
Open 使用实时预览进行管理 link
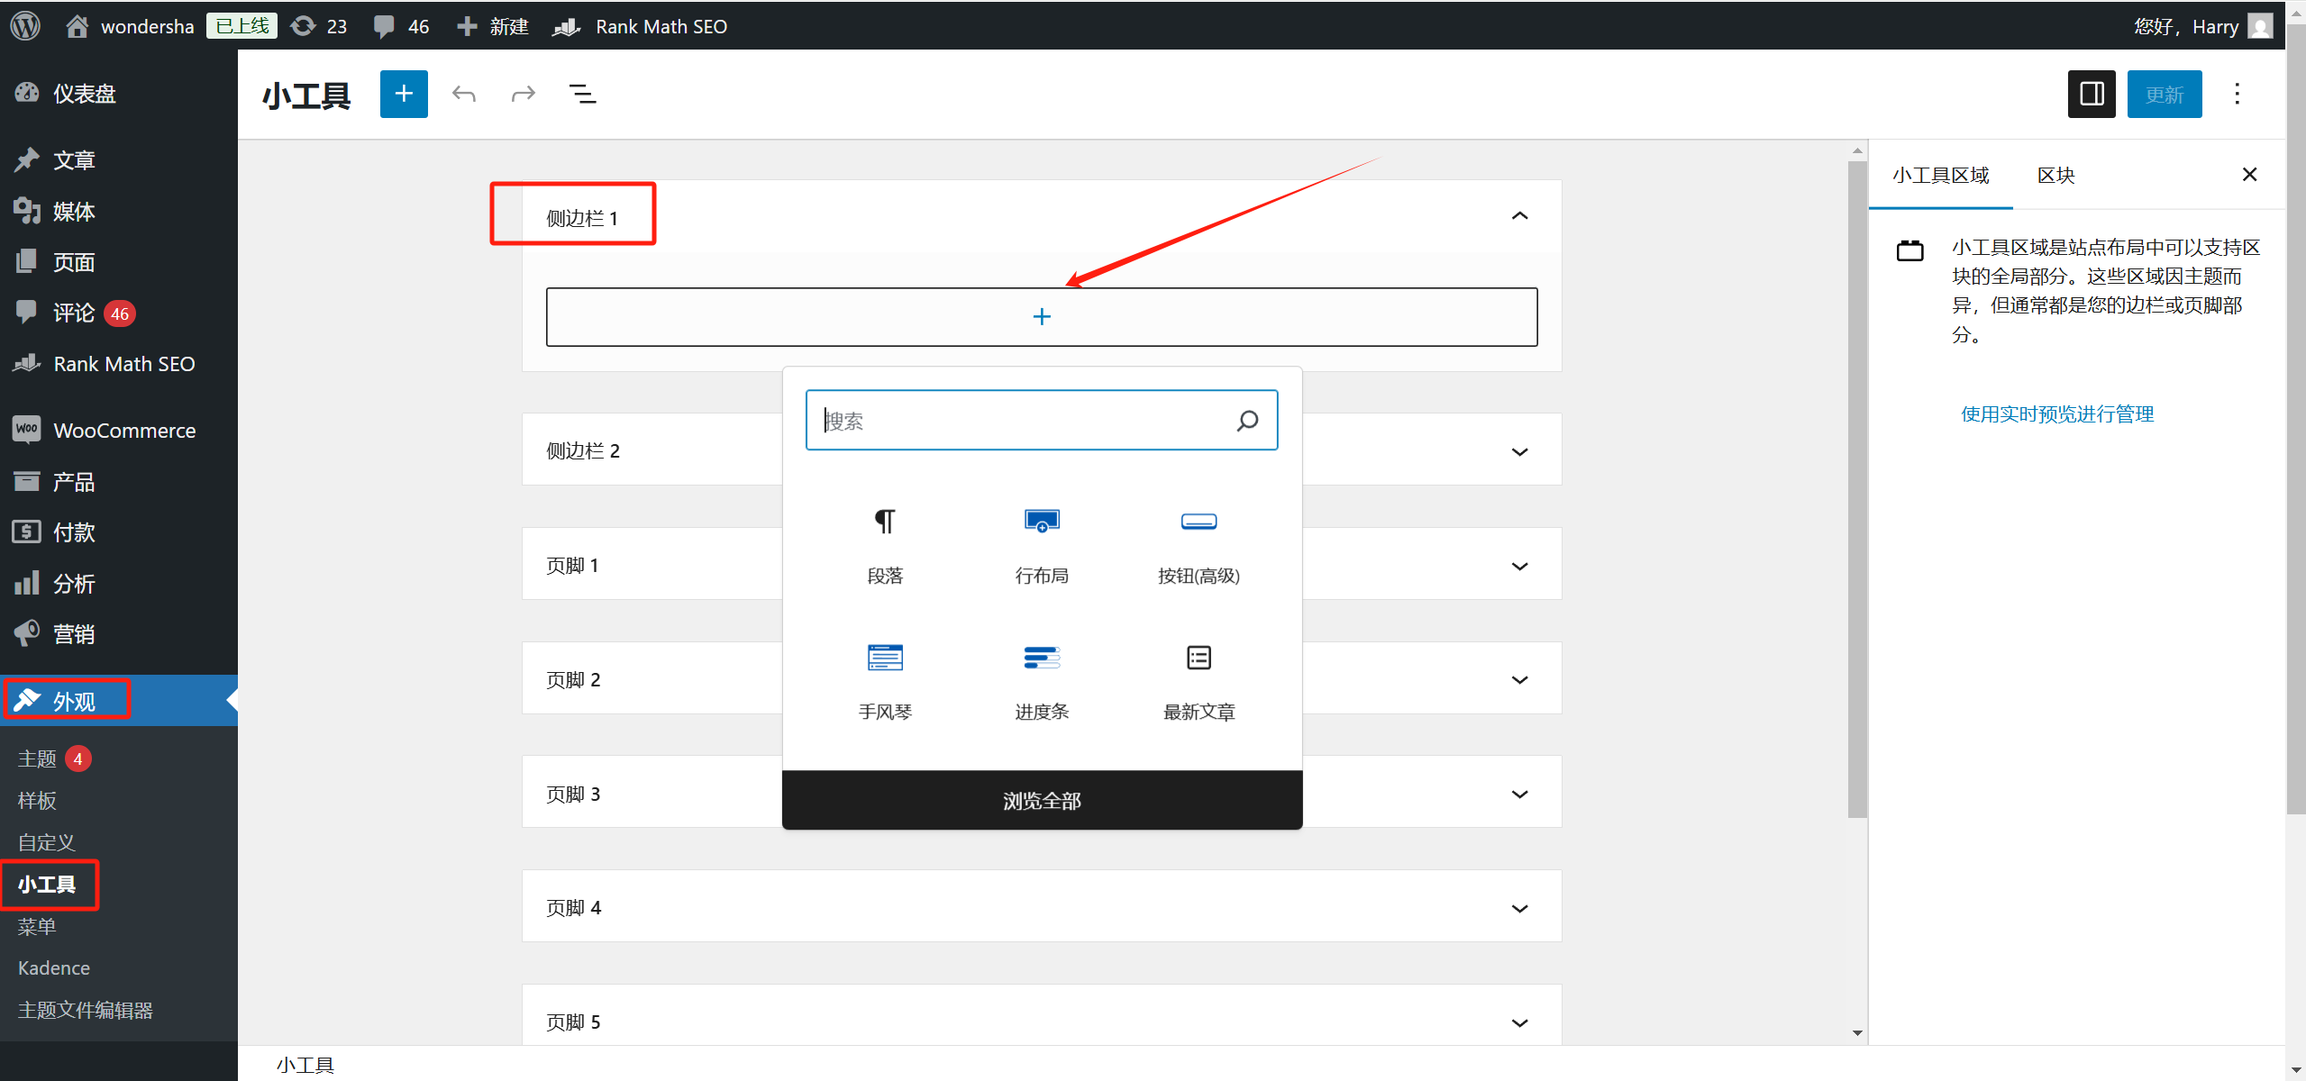pos(2057,413)
